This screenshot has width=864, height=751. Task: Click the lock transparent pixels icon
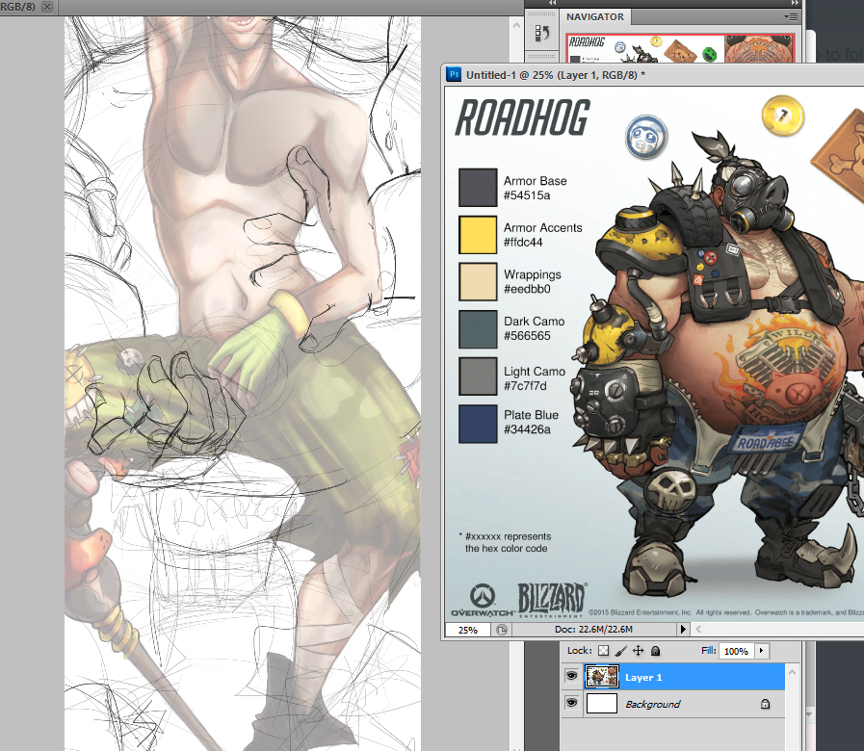click(x=603, y=652)
